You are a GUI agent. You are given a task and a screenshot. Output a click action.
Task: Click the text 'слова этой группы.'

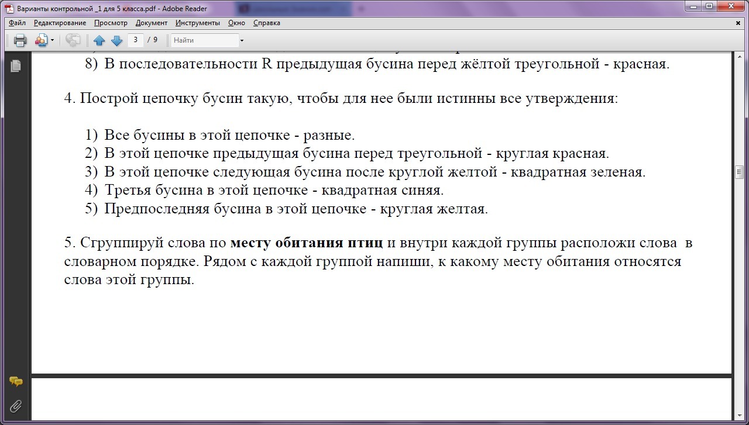pyautogui.click(x=129, y=280)
